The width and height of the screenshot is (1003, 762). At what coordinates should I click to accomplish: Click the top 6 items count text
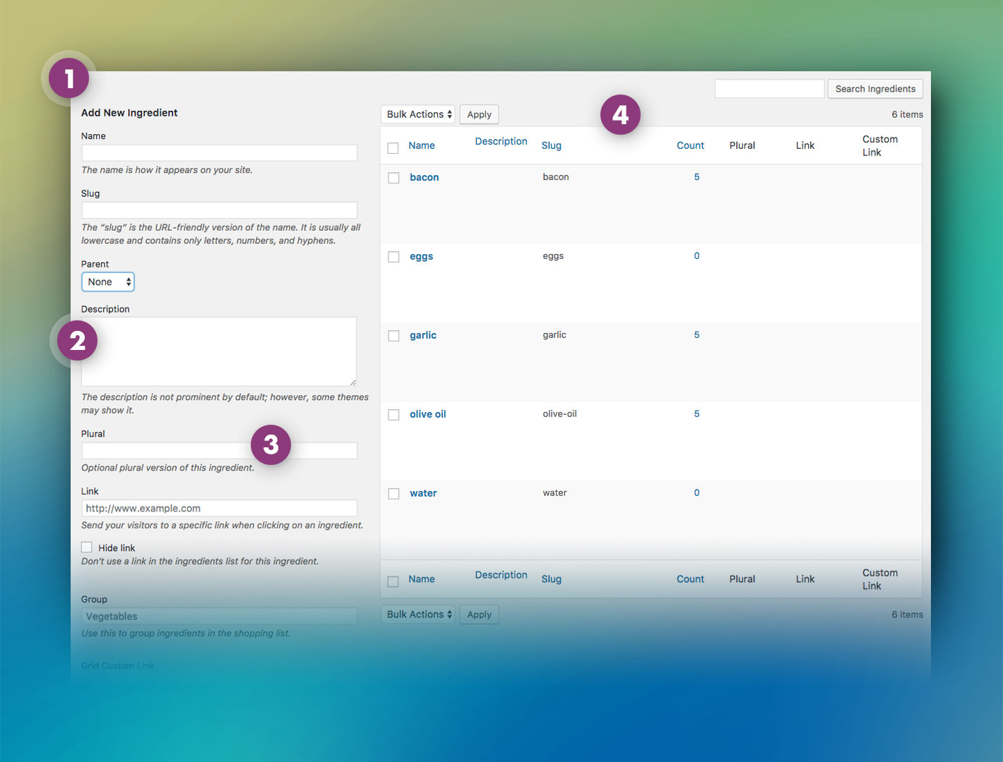[907, 114]
